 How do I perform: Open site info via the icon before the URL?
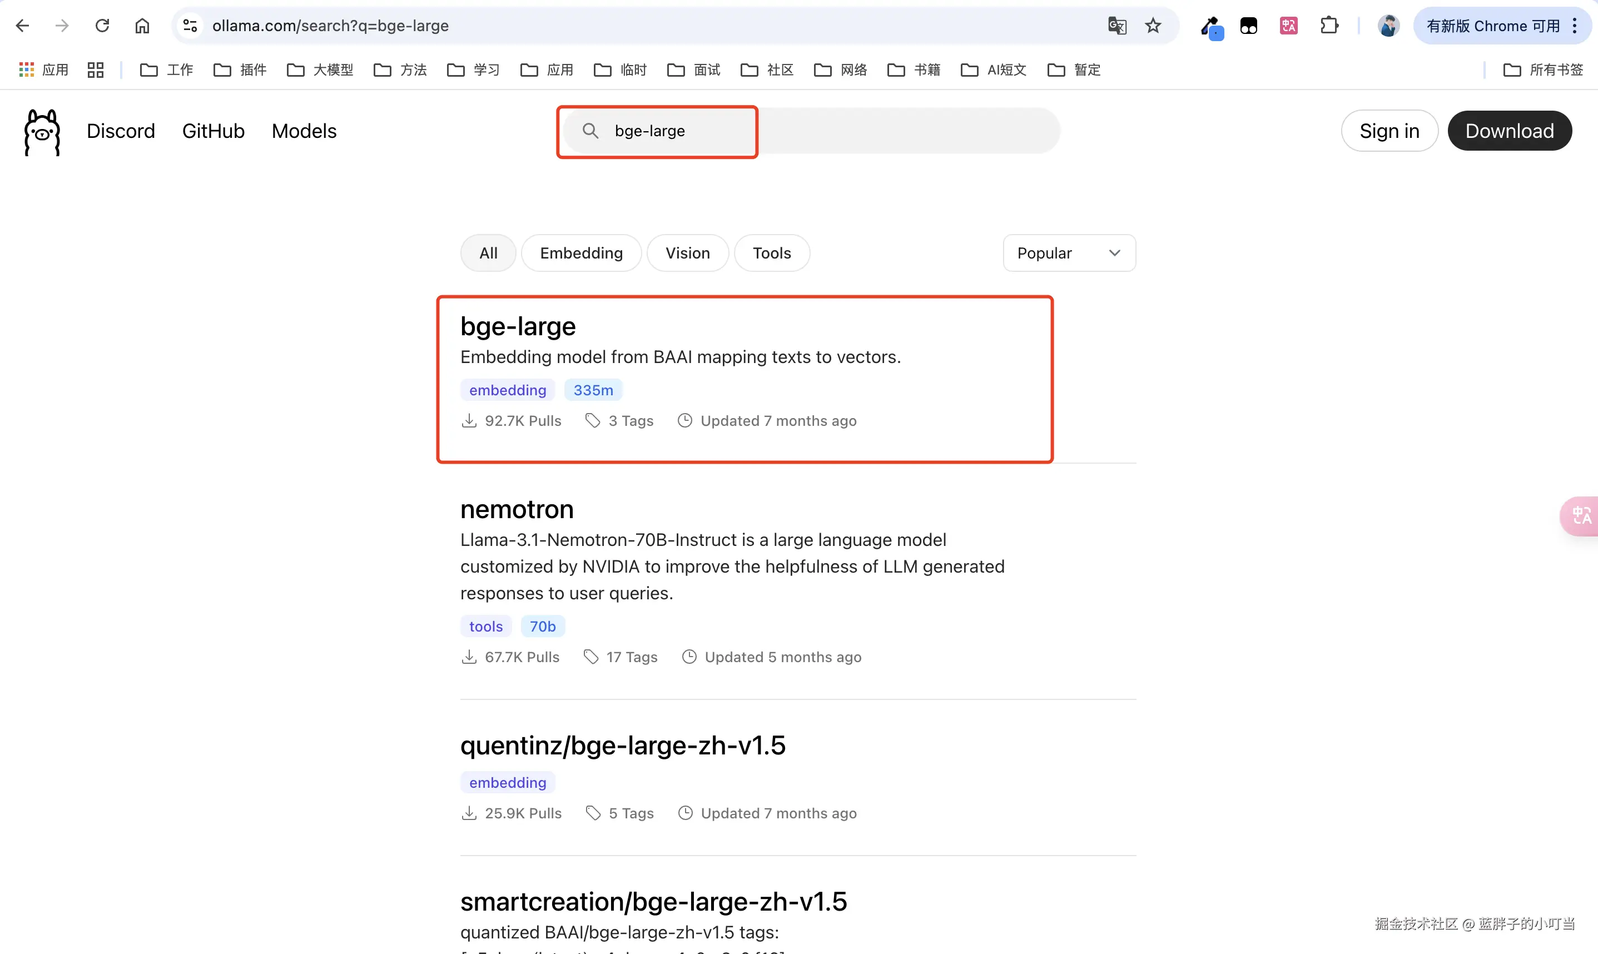(x=189, y=26)
